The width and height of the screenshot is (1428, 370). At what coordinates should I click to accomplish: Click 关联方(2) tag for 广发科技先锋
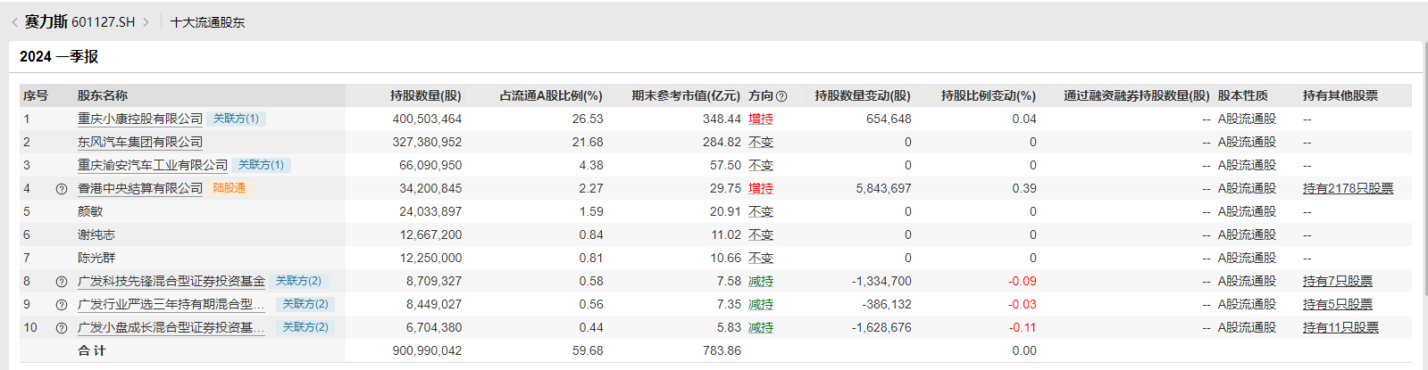pyautogui.click(x=298, y=281)
